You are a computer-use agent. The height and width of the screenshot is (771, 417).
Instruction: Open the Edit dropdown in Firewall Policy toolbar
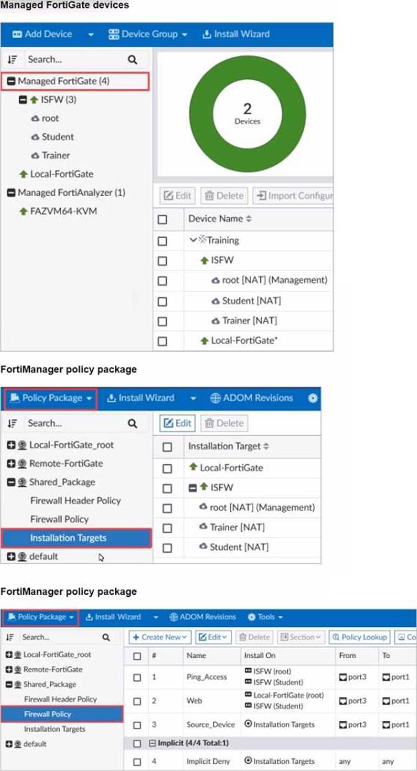214,637
